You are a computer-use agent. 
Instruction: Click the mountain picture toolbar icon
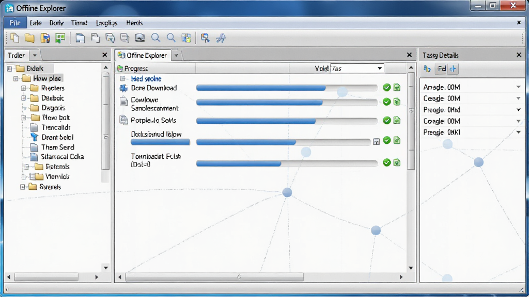click(139, 38)
